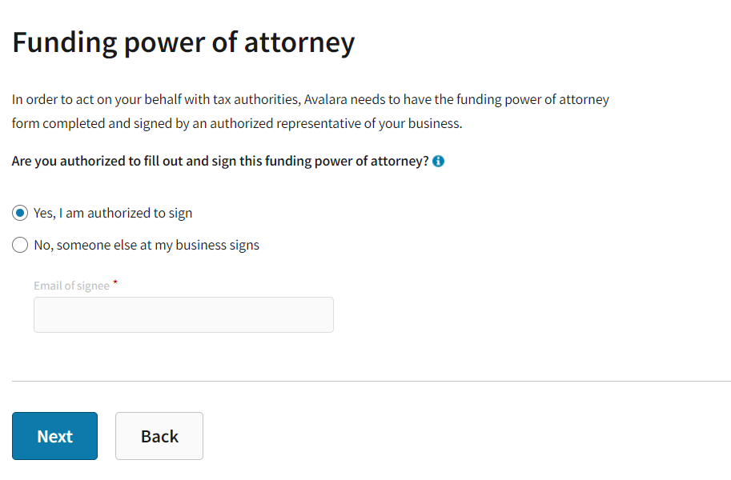Click the first line of the intro paragraph

coord(311,100)
